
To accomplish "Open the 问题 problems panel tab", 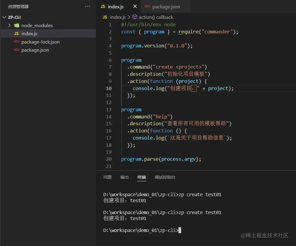I will (108, 177).
